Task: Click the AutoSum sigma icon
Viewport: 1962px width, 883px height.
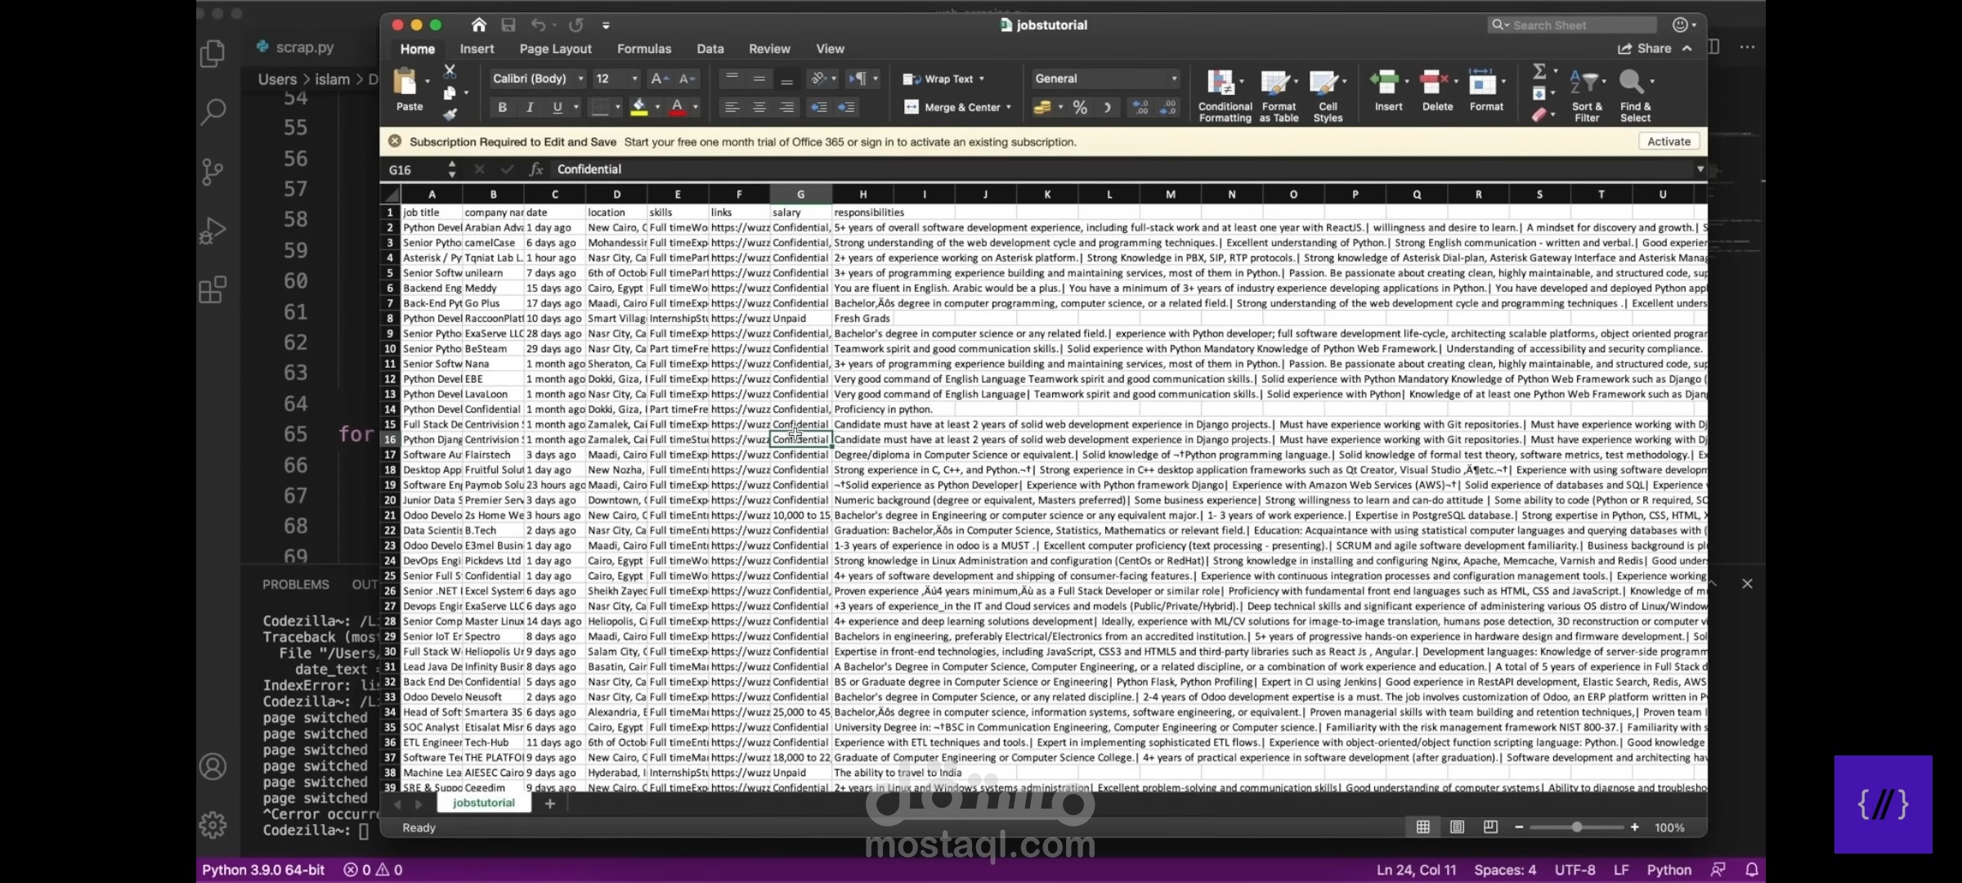Action: (x=1539, y=71)
